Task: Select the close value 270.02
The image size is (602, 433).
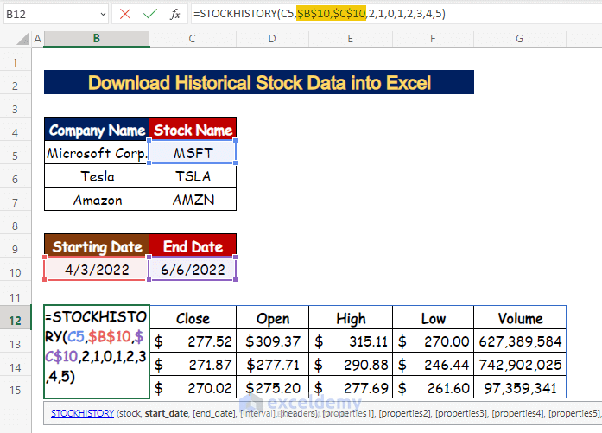Action: [x=193, y=387]
